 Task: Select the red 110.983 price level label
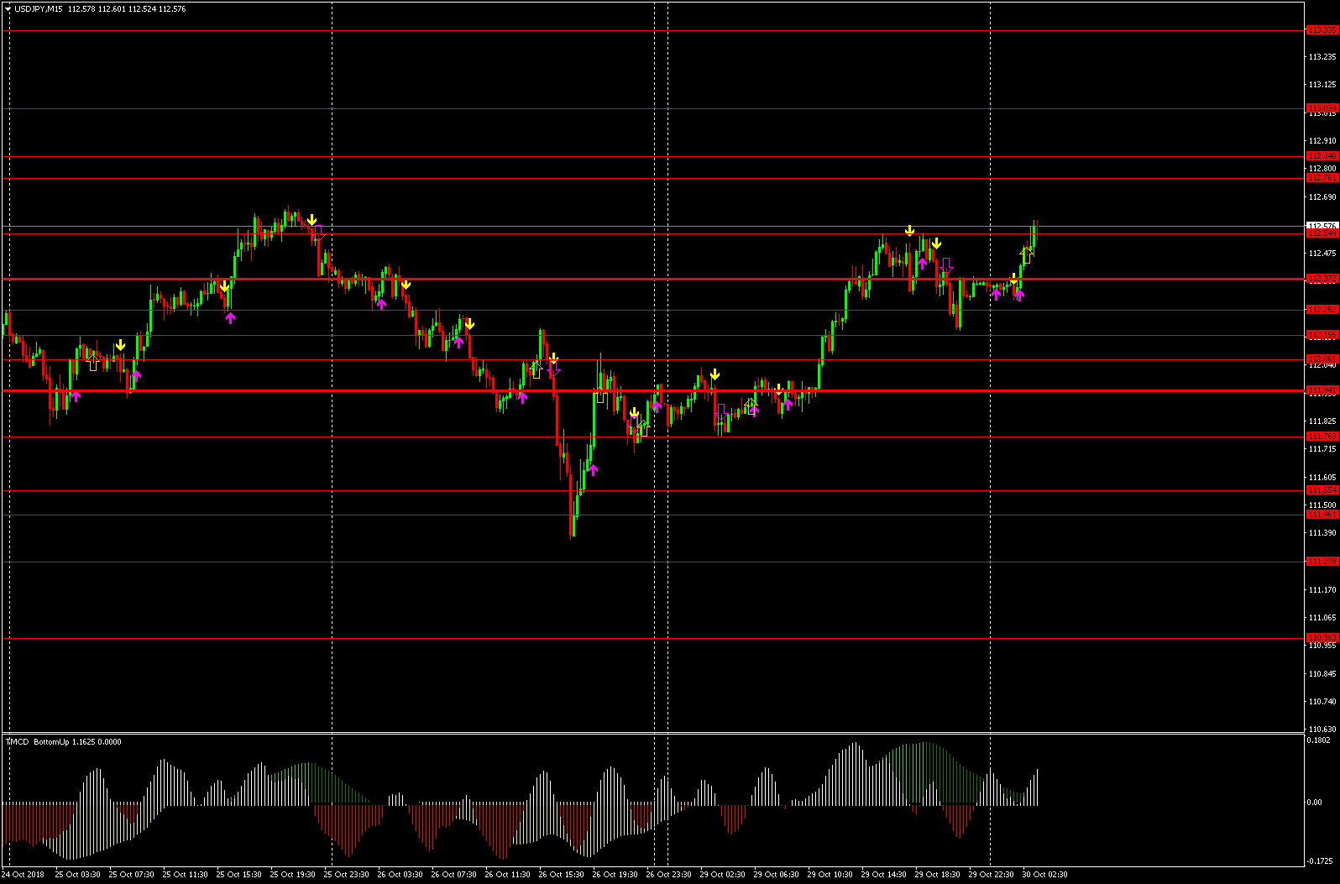[x=1322, y=638]
